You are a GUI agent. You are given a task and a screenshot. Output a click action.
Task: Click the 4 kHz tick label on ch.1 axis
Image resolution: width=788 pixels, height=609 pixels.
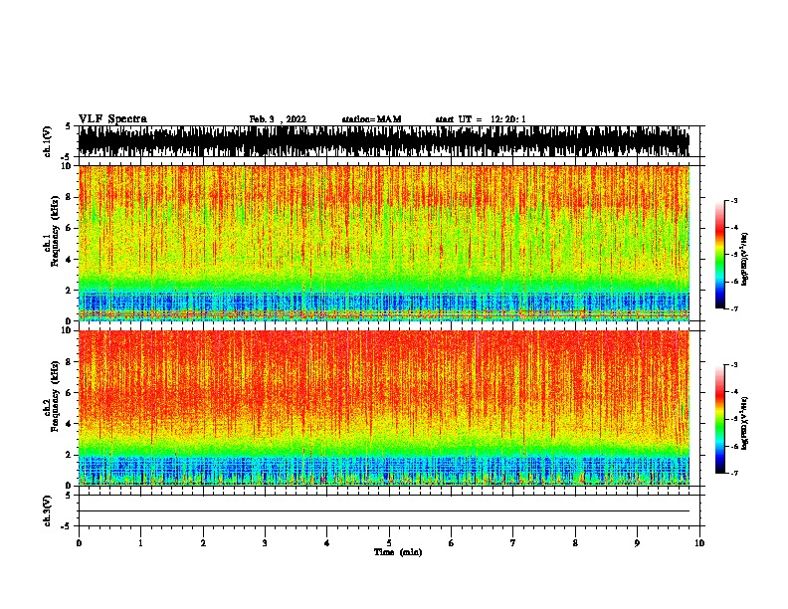tap(69, 260)
